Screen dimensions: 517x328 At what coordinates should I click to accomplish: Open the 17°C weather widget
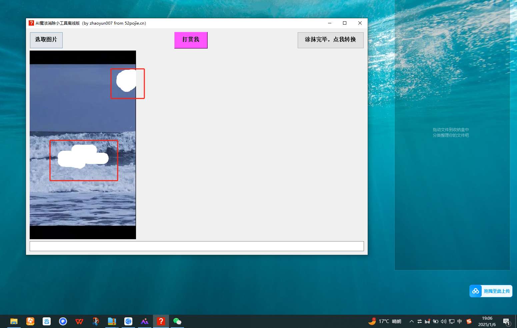pyautogui.click(x=385, y=321)
